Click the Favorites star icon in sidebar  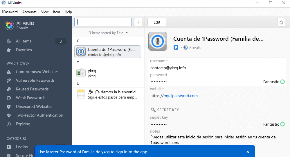(9, 50)
